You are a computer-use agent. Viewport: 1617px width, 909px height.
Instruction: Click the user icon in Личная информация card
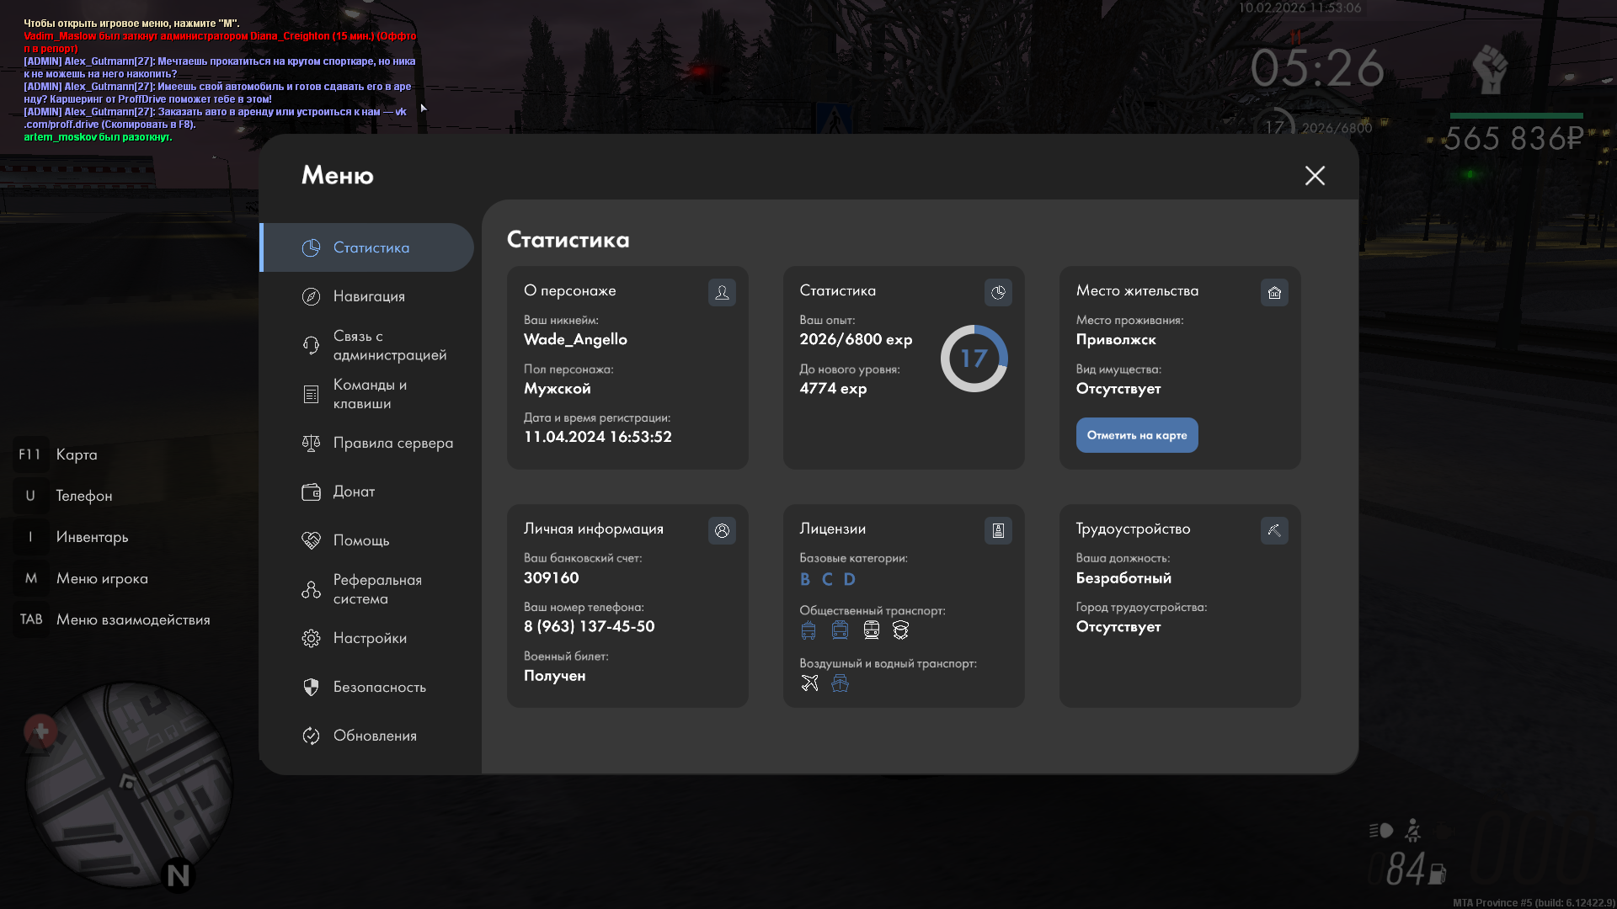pos(722,530)
